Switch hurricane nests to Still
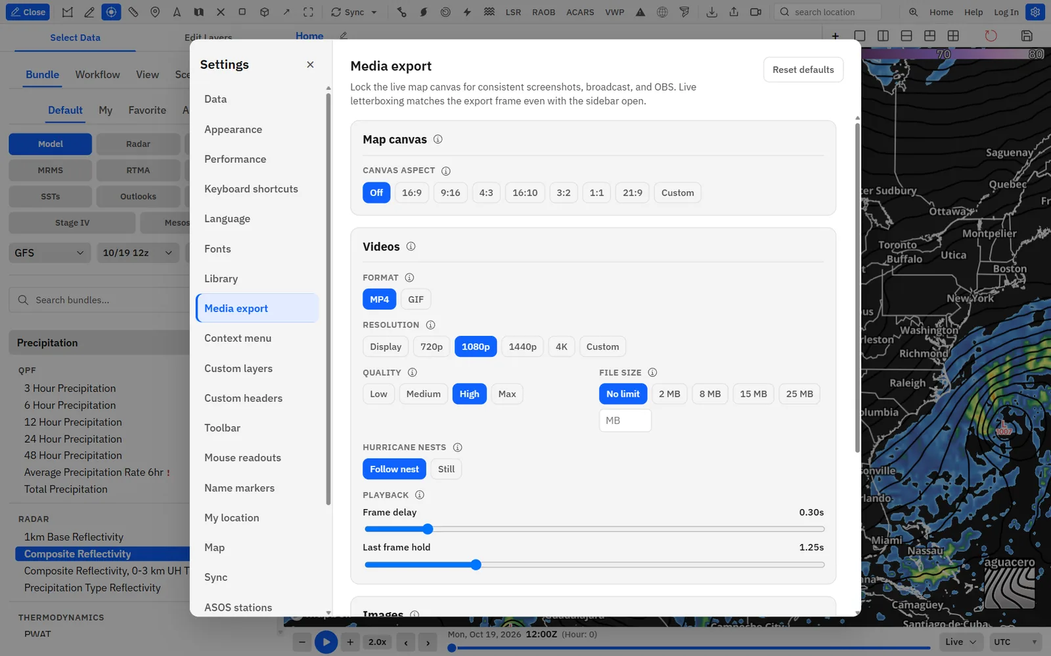The image size is (1051, 656). coord(446,469)
